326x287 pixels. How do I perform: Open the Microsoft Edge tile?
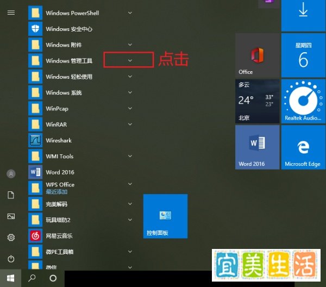point(303,147)
